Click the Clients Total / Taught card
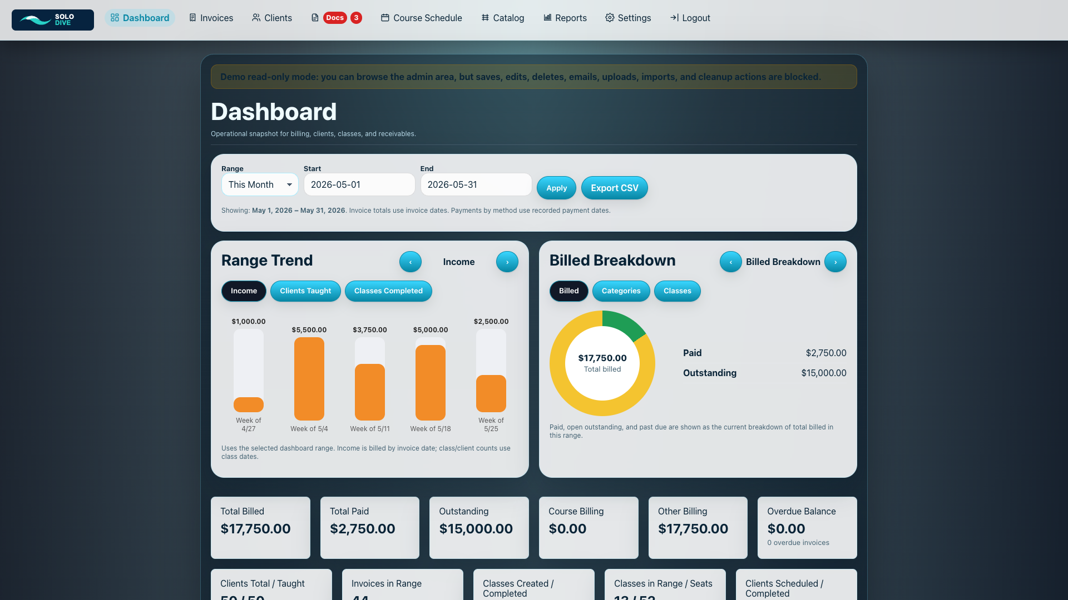 271,584
